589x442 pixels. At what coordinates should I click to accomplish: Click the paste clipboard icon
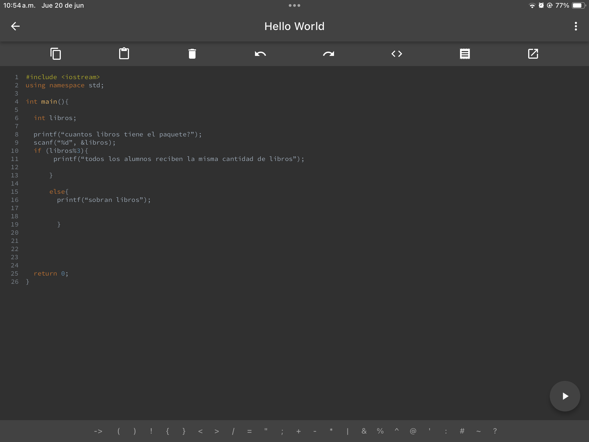124,54
